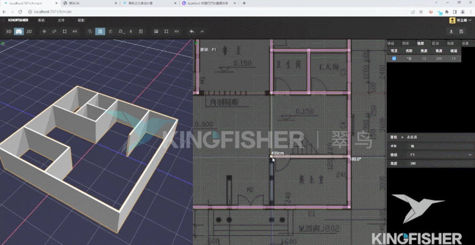This screenshot has width=475, height=245.
Task: Select the first scale-frame tool icon
Action: click(65, 31)
